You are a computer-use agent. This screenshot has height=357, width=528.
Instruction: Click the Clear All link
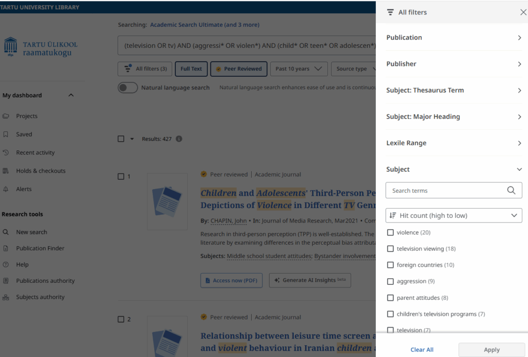[422, 350]
